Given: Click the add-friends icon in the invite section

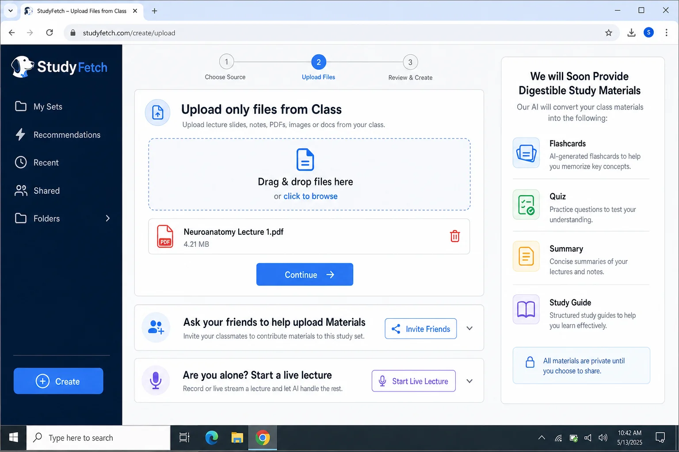Looking at the screenshot, I should pos(156,327).
